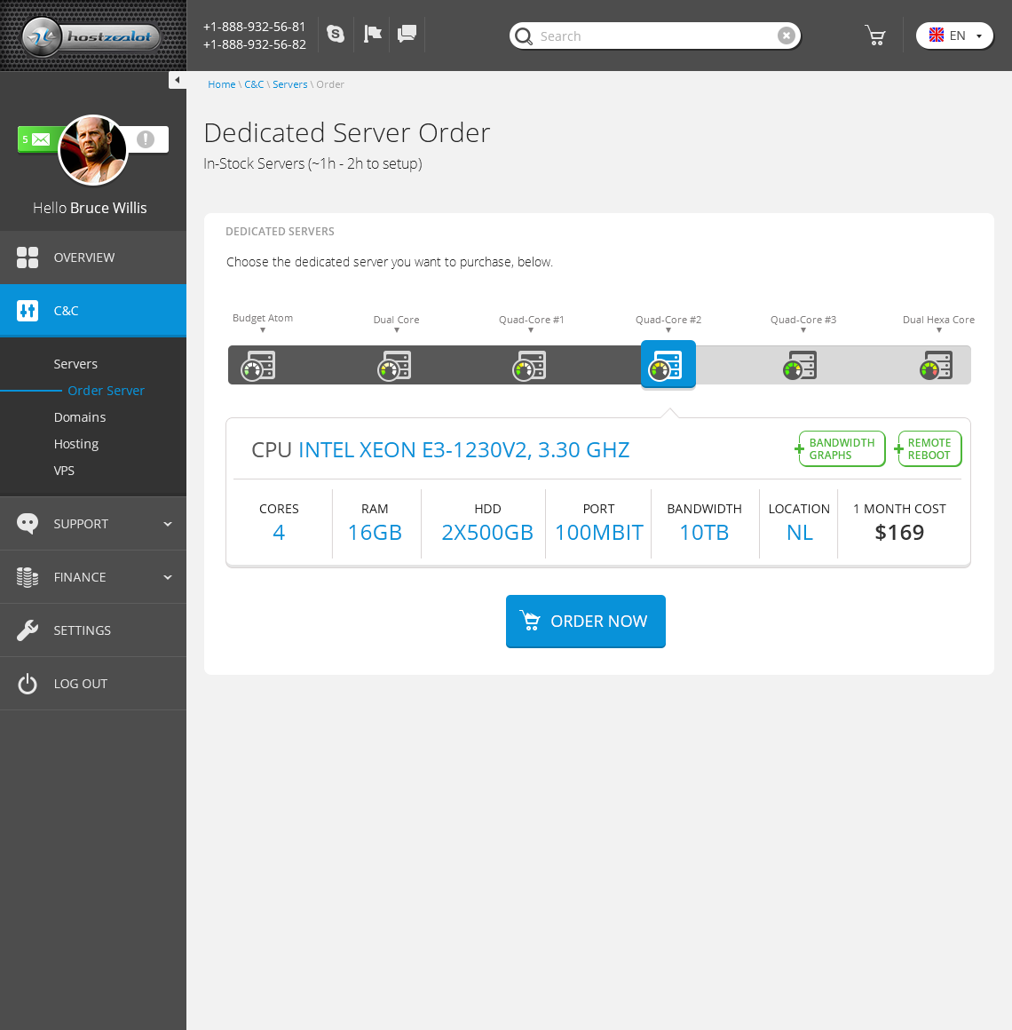Click the Log Out power icon

[x=28, y=684]
